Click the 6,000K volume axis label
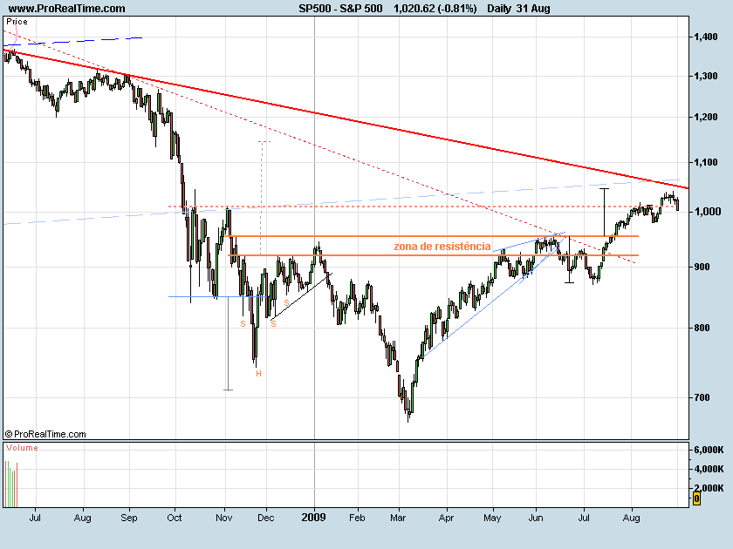Image resolution: width=733 pixels, height=549 pixels. [x=709, y=450]
